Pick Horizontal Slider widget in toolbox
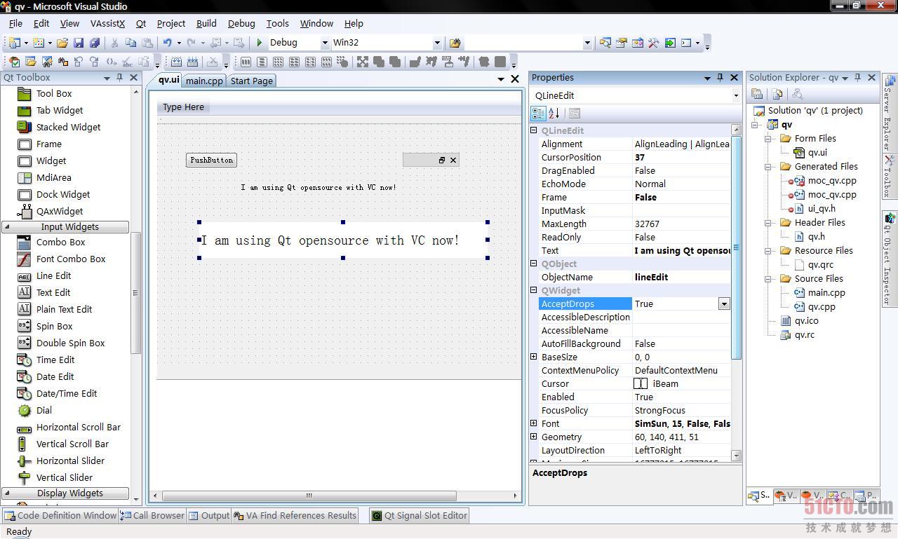The width and height of the screenshot is (898, 539). [x=70, y=460]
